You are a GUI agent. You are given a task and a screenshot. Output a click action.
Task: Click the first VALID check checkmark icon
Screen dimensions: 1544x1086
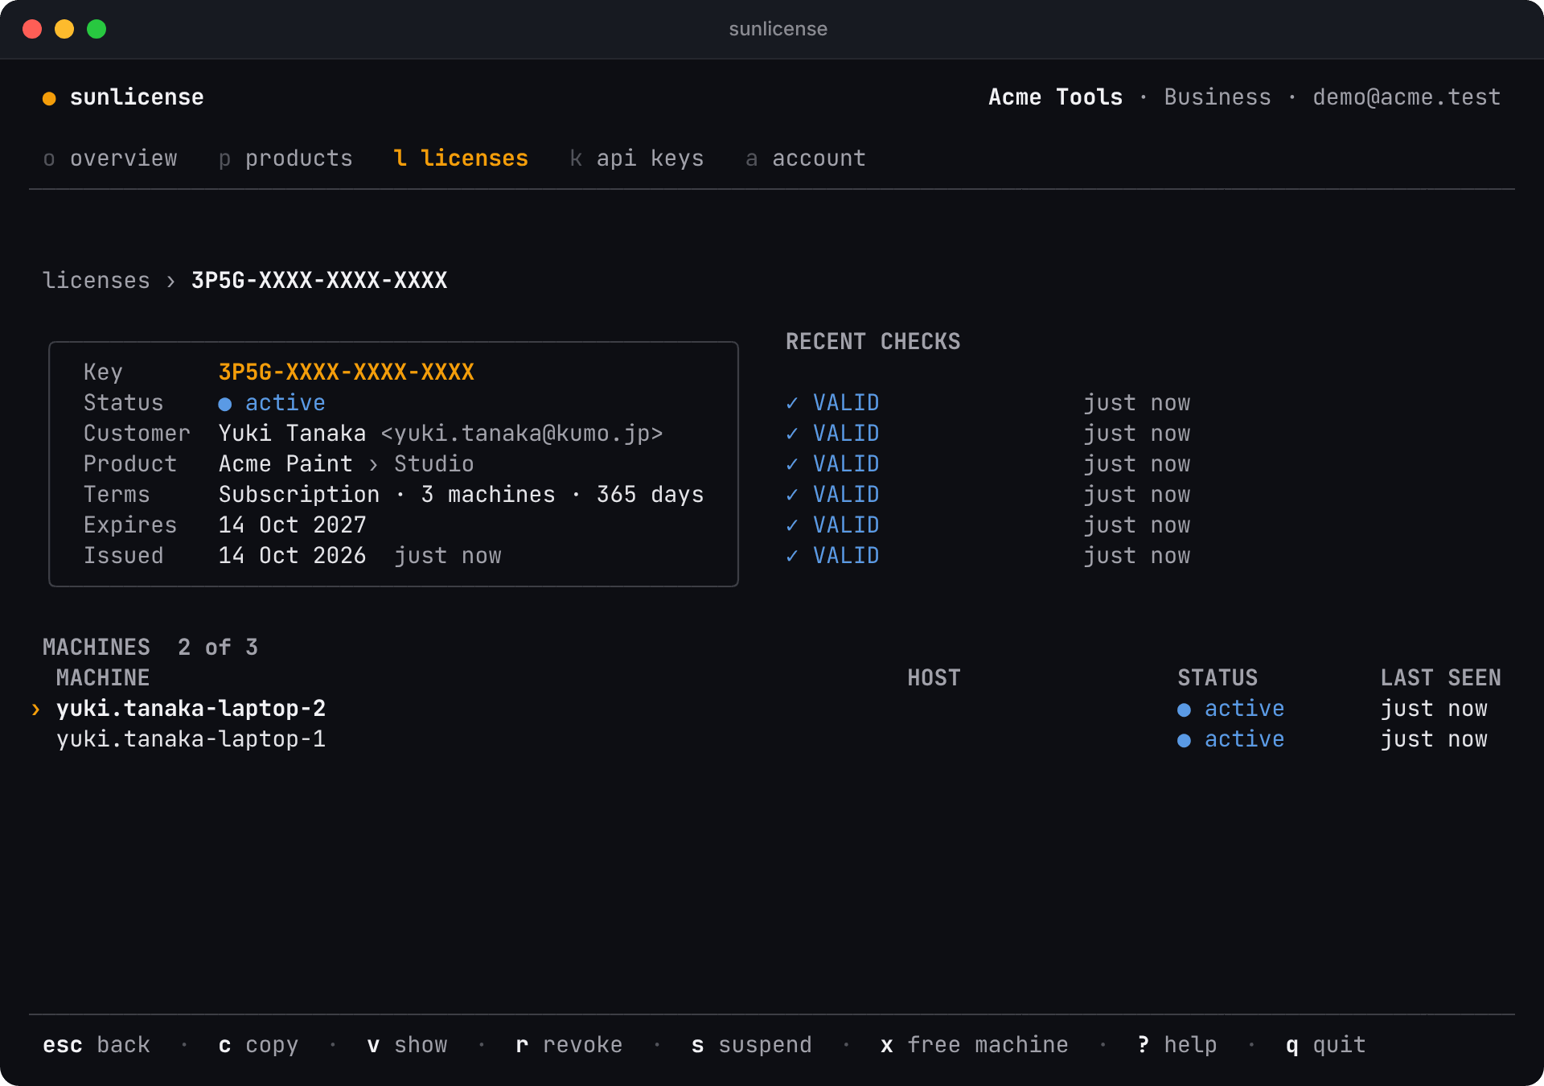click(x=792, y=403)
